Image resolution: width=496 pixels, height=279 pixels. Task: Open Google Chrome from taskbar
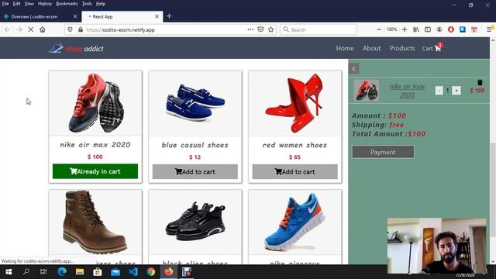point(151,272)
